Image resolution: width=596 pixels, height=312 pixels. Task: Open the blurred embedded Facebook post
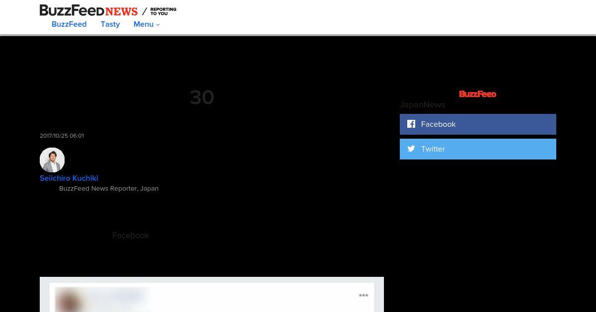[x=212, y=295]
